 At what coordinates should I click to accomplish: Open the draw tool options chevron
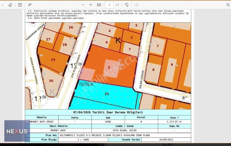2,5
